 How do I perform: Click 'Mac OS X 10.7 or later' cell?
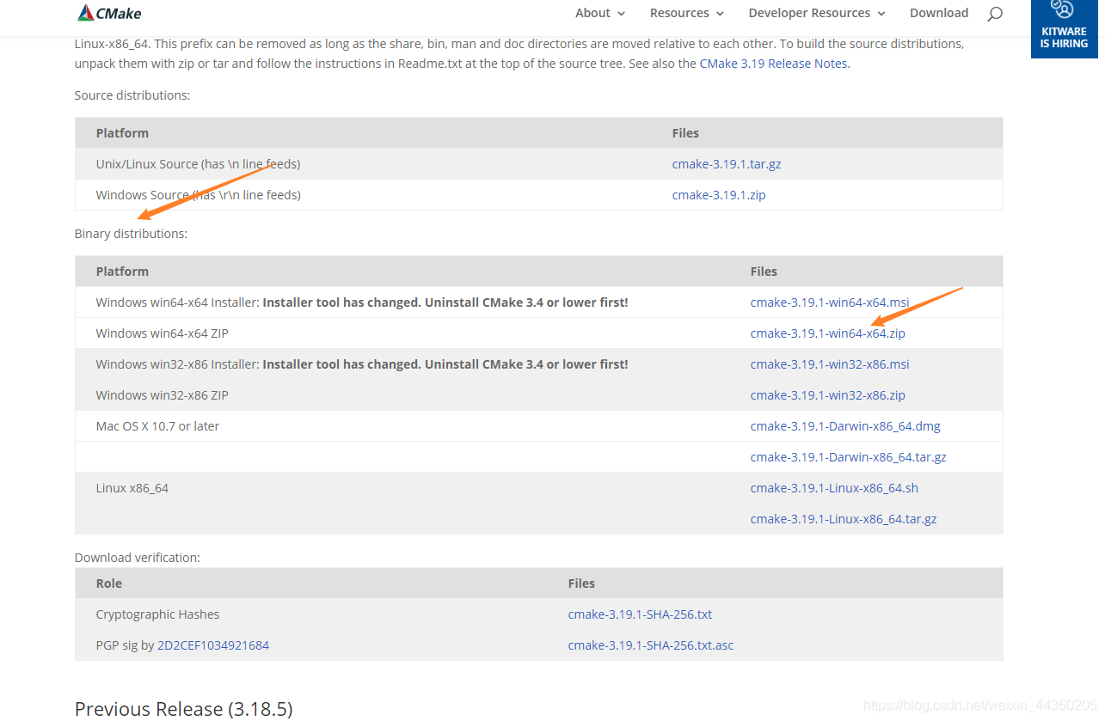click(x=157, y=426)
